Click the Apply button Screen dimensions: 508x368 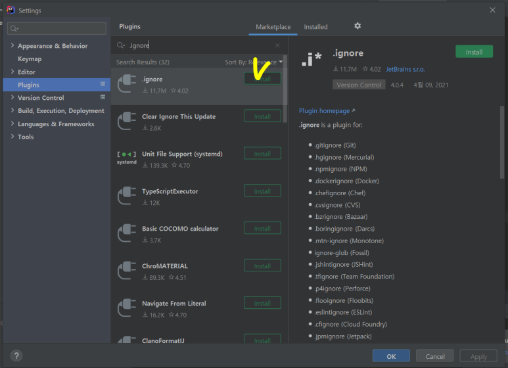click(x=478, y=356)
